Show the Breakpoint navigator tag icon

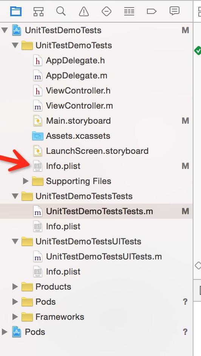pos(152,11)
